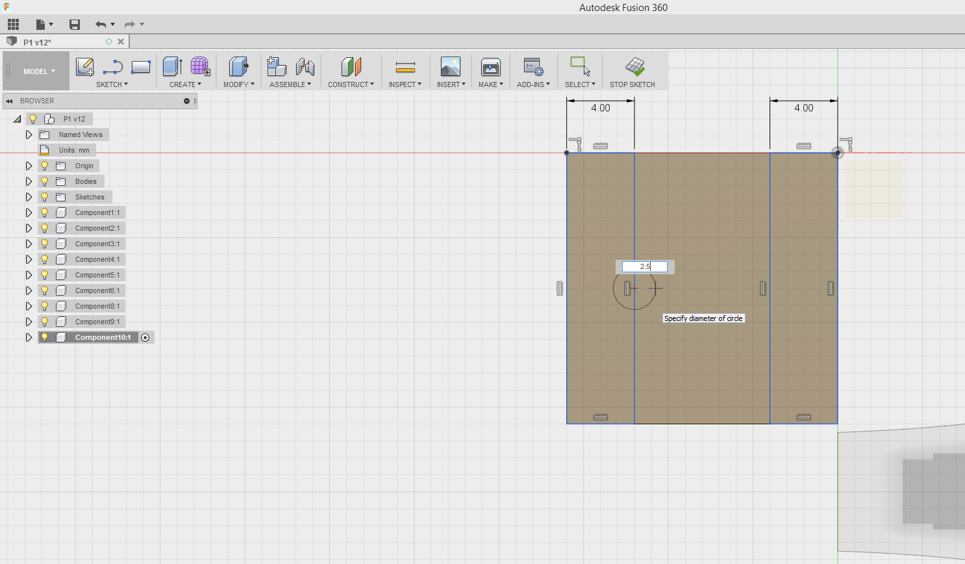Open the SKETCH menu
Image resolution: width=965 pixels, height=564 pixels.
112,84
